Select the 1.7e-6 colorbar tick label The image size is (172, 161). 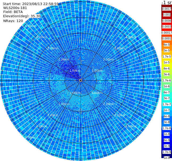point(166,80)
